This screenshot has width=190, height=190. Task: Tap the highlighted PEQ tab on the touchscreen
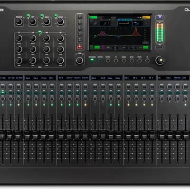[125, 22]
